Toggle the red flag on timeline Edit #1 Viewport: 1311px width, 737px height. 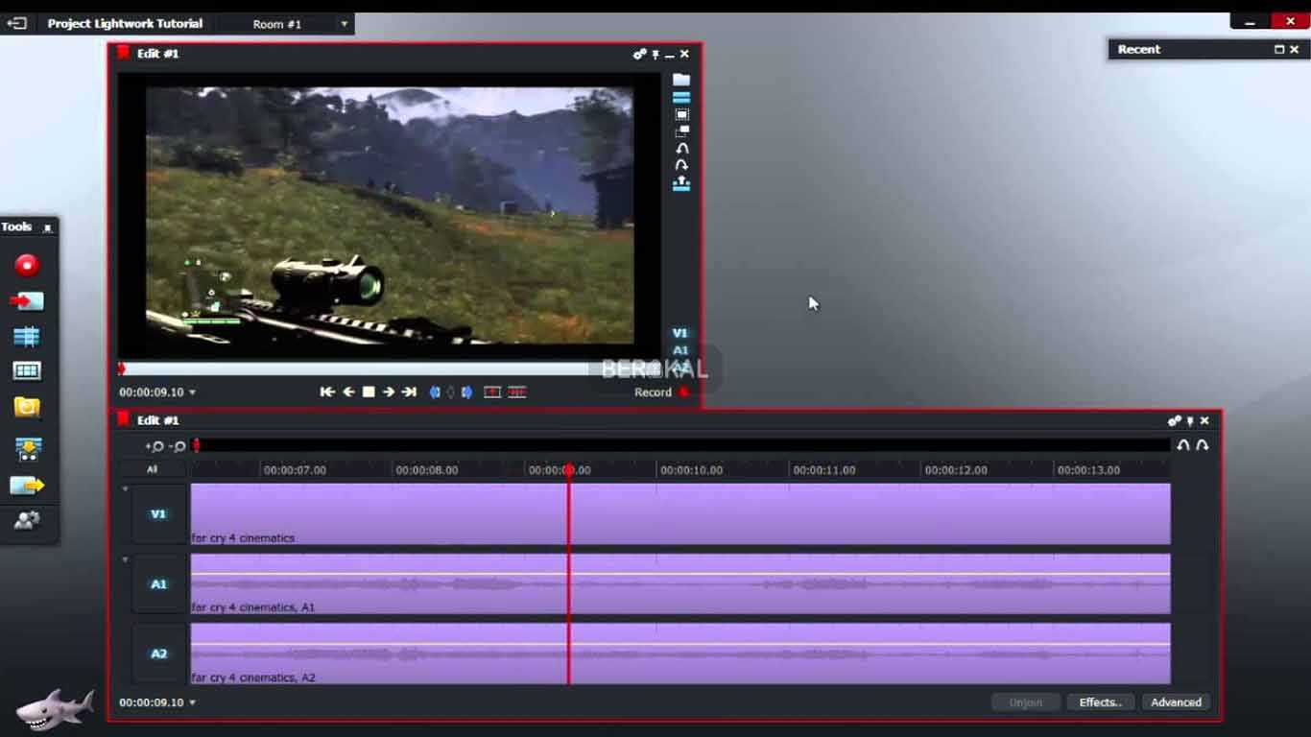coord(123,419)
